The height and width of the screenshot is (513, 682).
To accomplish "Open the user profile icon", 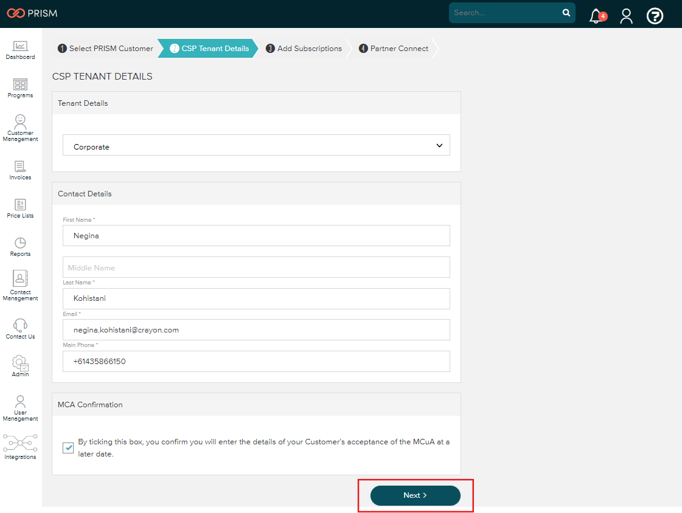I will coord(626,16).
